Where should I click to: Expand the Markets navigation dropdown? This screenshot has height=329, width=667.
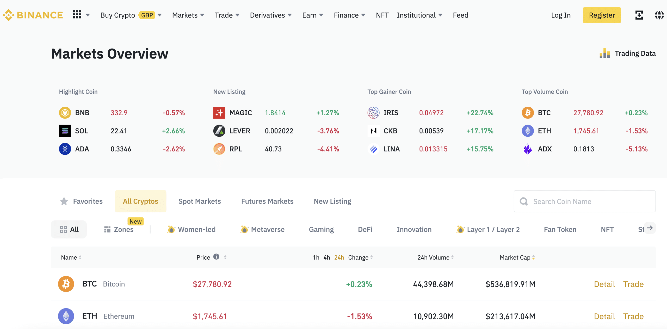point(188,15)
